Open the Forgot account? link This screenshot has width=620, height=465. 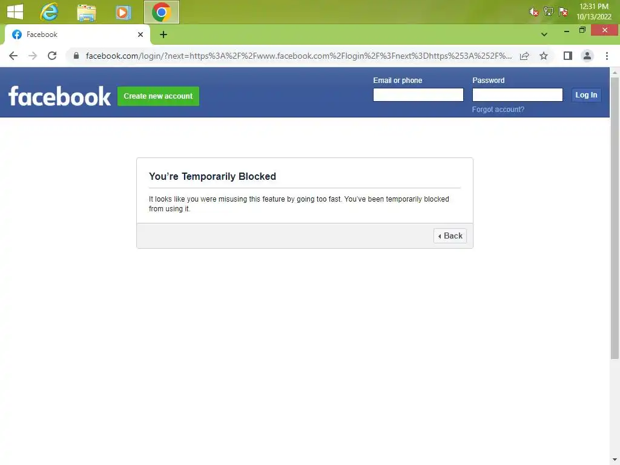498,110
